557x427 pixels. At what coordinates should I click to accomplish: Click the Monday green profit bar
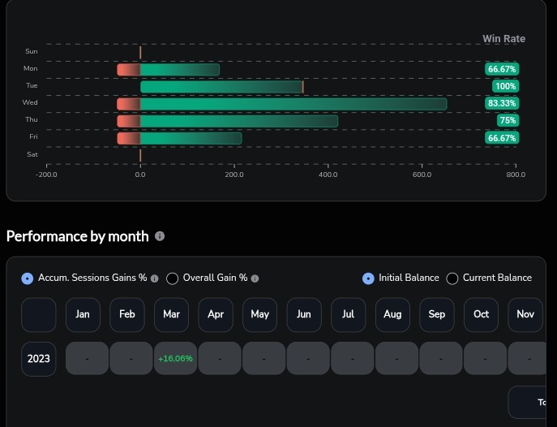click(x=180, y=70)
